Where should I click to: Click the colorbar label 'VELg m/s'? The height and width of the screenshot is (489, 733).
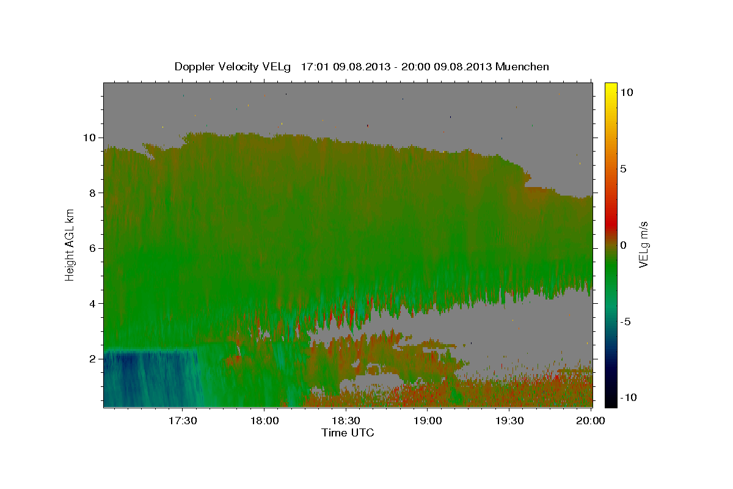tap(643, 244)
